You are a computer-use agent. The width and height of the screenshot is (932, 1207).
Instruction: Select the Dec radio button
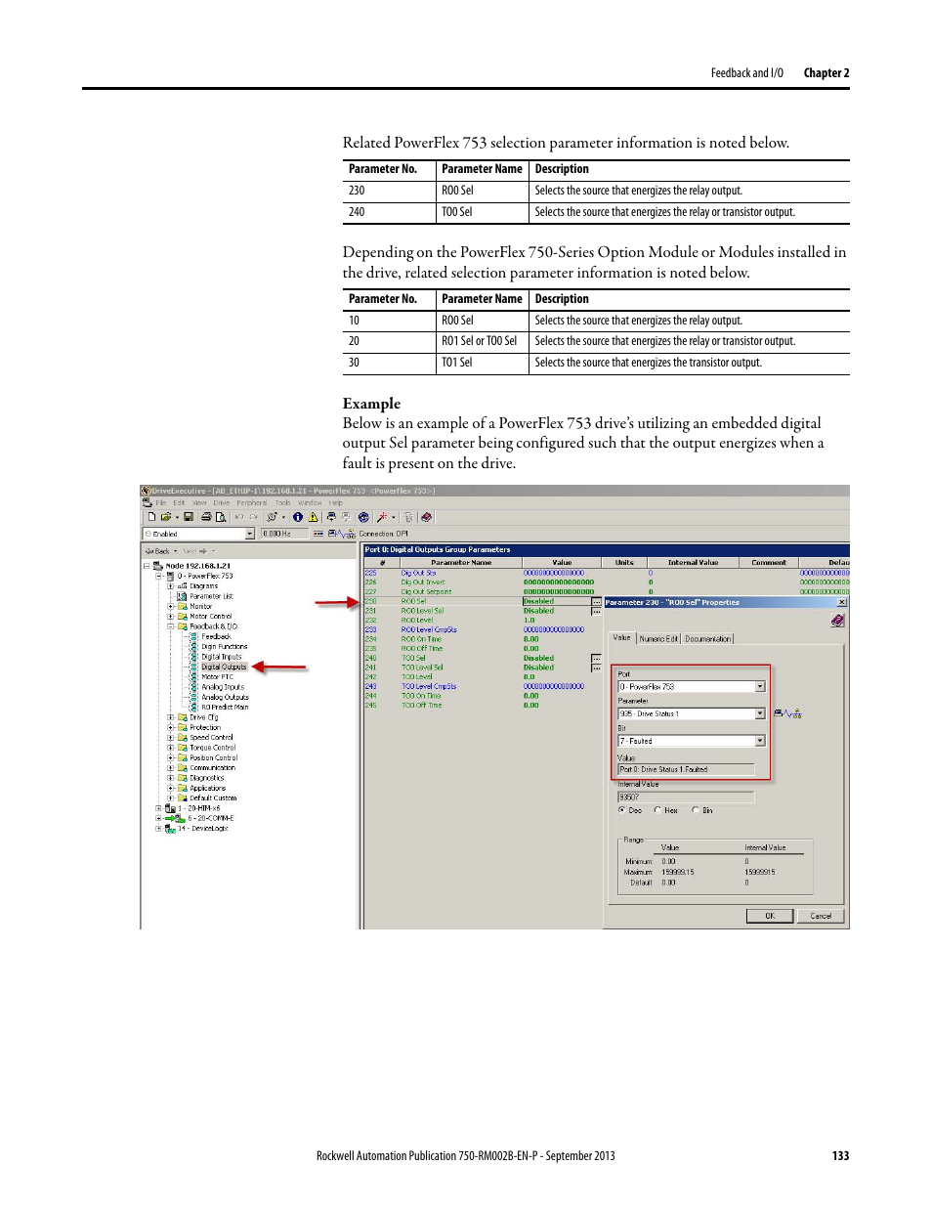[621, 810]
